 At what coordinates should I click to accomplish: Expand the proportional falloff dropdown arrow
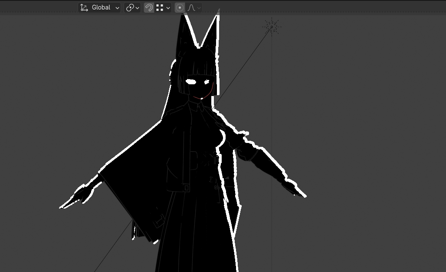point(199,8)
